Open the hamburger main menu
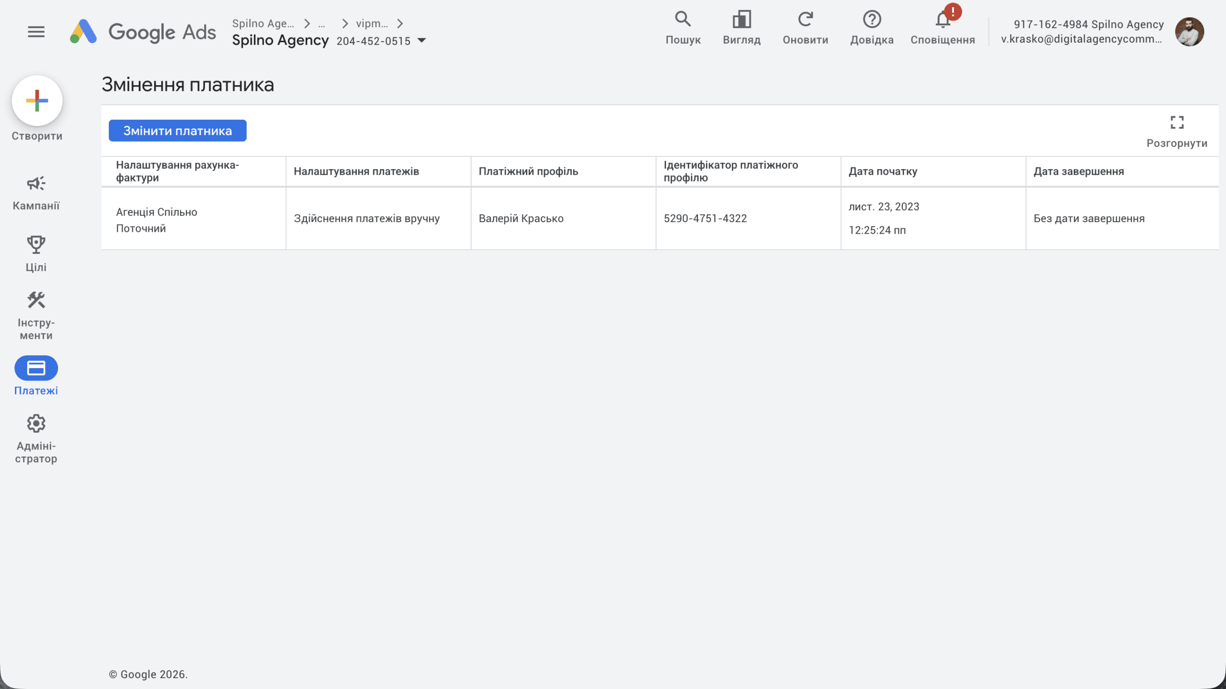 coord(36,32)
